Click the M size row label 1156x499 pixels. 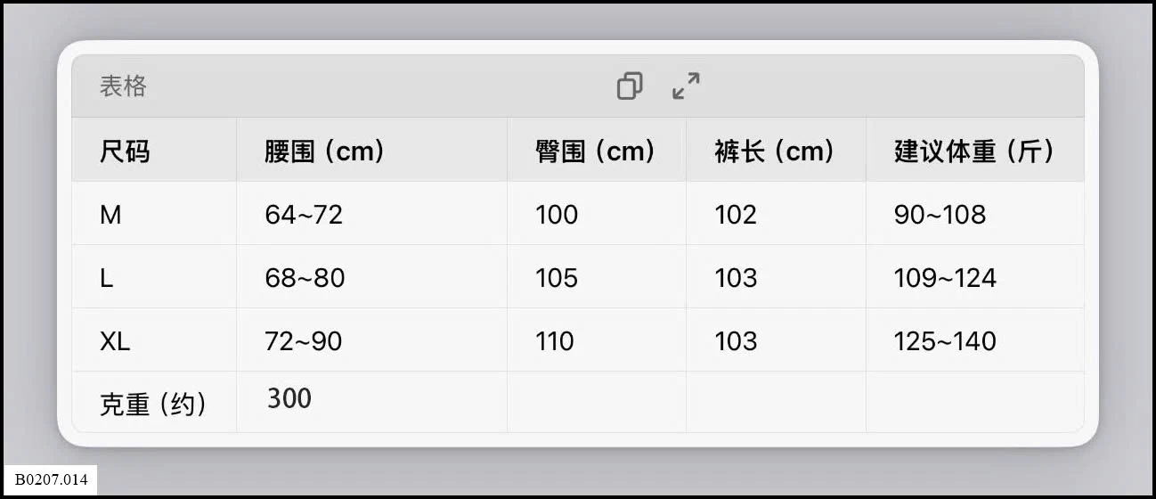coord(110,215)
